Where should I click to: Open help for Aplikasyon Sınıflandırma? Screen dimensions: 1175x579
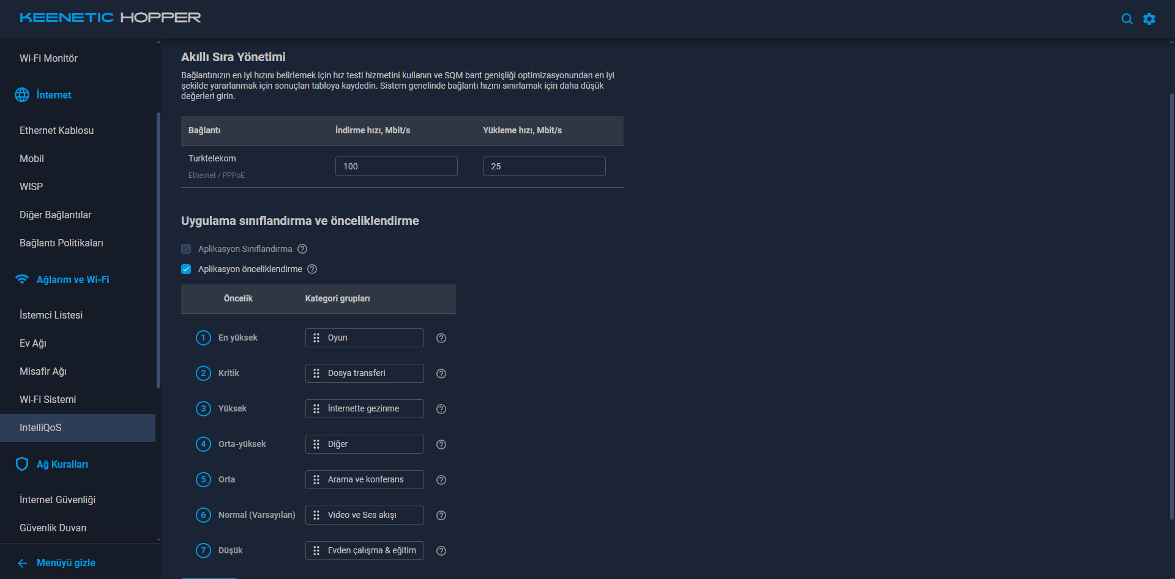pos(302,249)
